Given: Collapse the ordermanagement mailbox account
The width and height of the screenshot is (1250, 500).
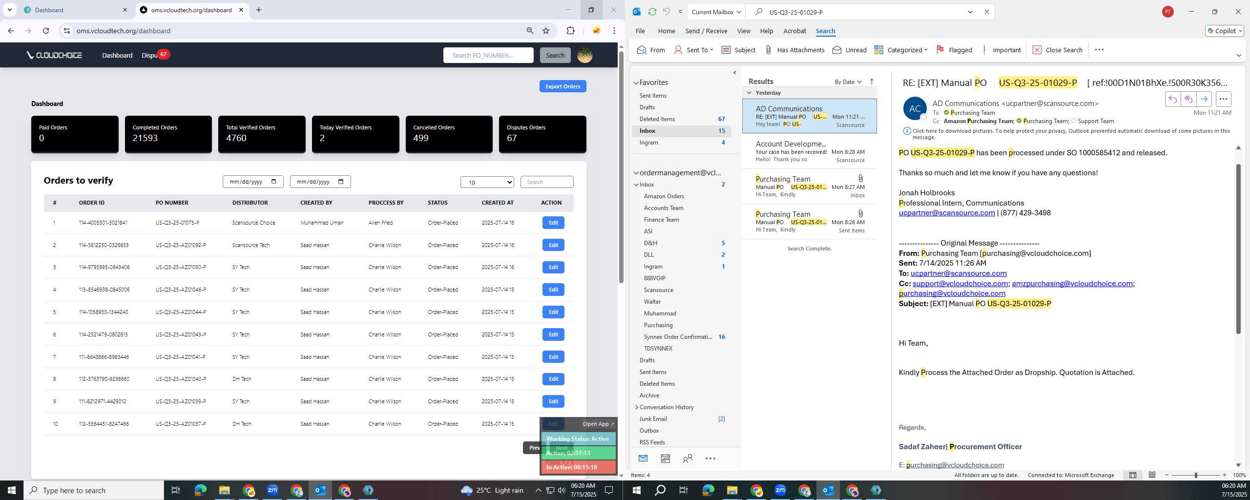Looking at the screenshot, I should (636, 173).
